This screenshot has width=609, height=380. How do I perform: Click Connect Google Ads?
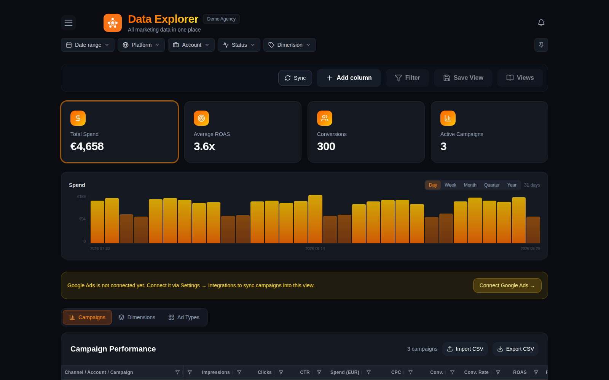click(507, 285)
